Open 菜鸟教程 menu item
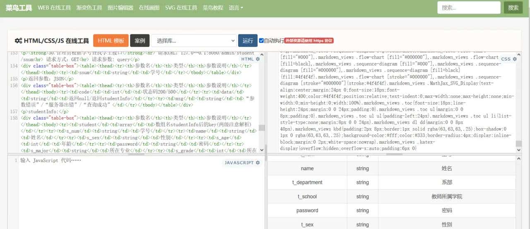The height and width of the screenshot is (229, 530). [x=213, y=8]
